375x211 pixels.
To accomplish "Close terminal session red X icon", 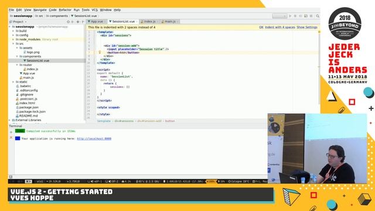I will click(x=11, y=138).
